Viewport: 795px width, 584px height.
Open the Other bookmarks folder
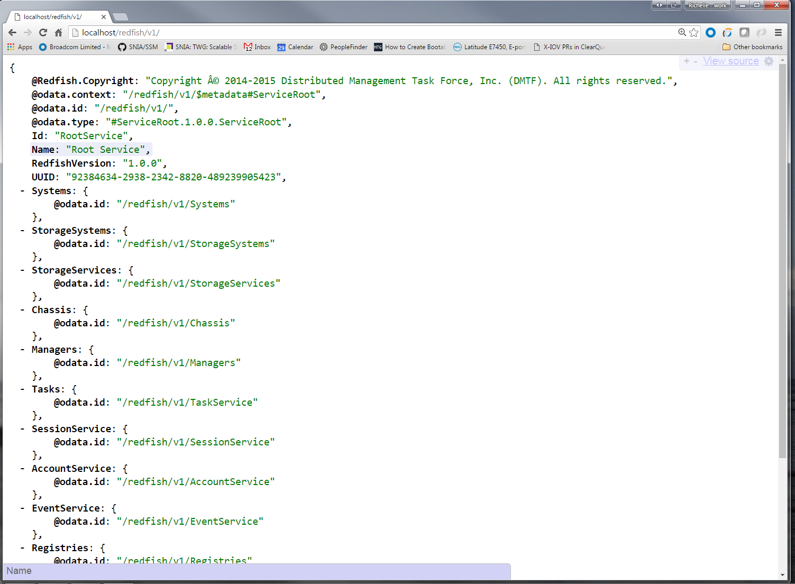pos(752,47)
